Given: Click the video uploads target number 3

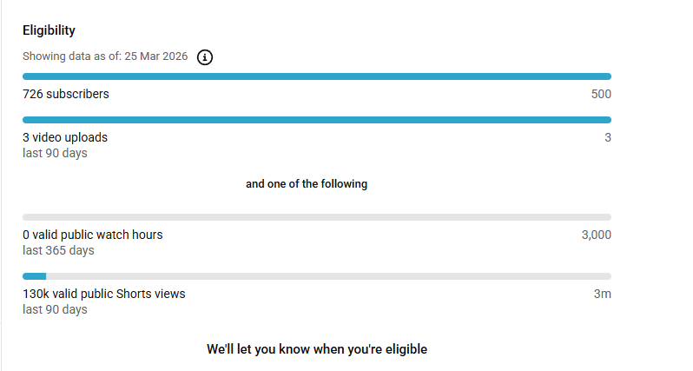Looking at the screenshot, I should click(608, 137).
